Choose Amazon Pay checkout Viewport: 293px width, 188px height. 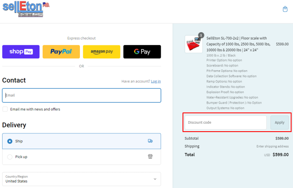(102, 52)
